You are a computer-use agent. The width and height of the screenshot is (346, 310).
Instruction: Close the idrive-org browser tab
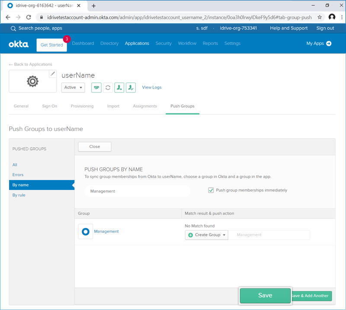point(79,6)
